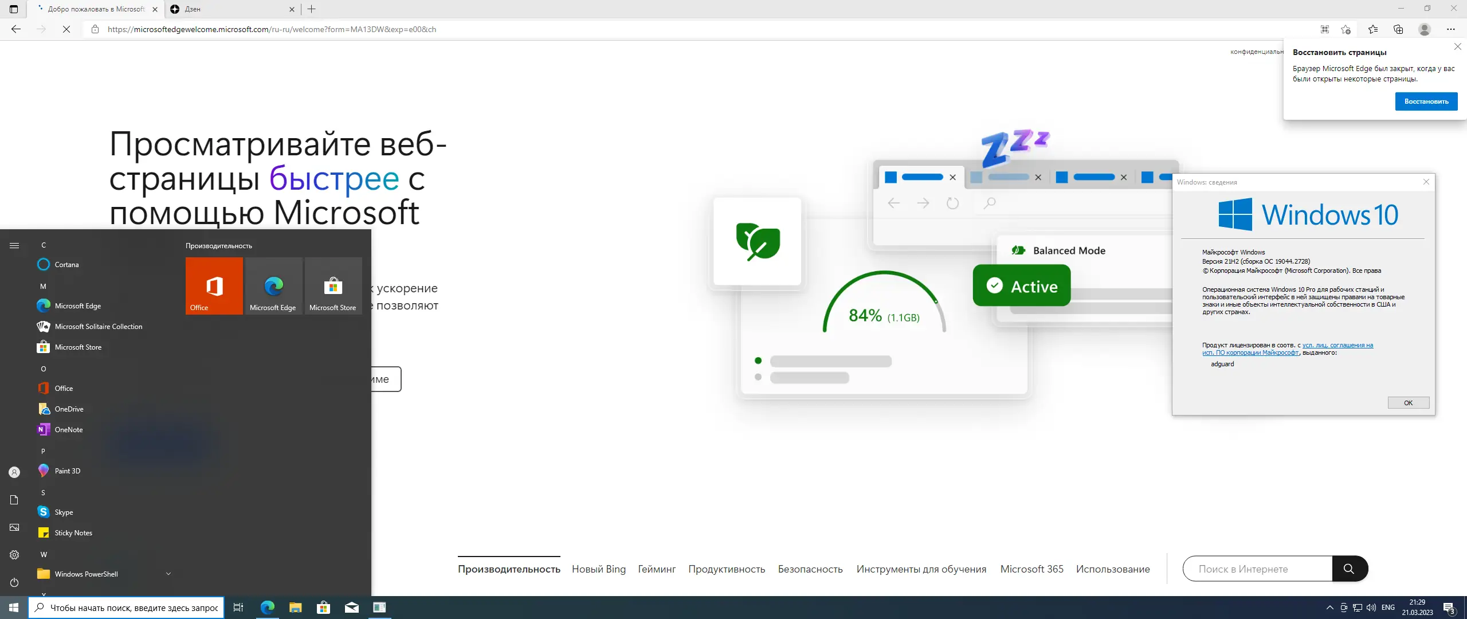Click the Start menu power icon
Image resolution: width=1467 pixels, height=619 pixels.
tap(14, 582)
